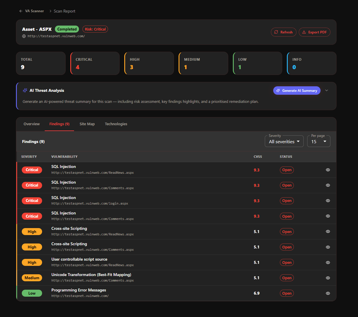358x317 pixels.
Task: Open eye icon for SQL Injection on login.aspx
Action: (x=328, y=201)
